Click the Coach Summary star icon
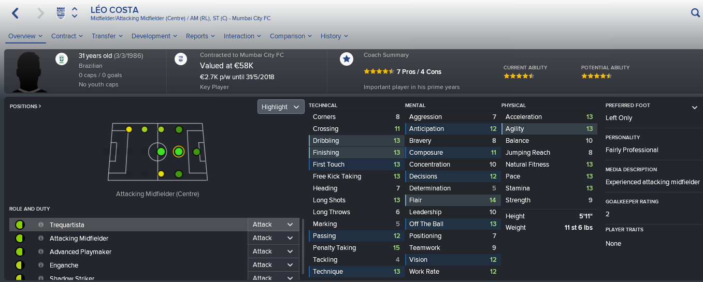The height and width of the screenshot is (282, 703). (x=347, y=59)
